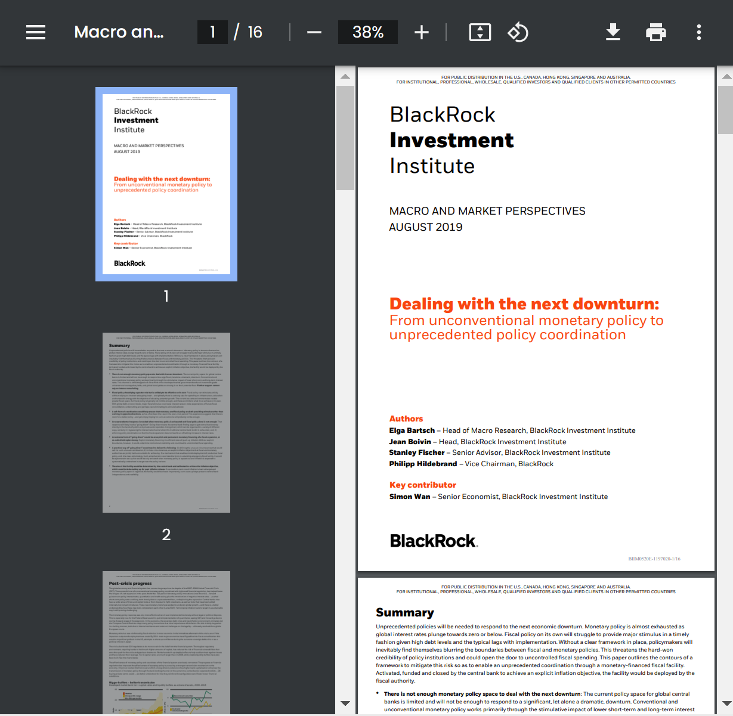Viewport: 733px width, 716px height.
Task: Click the document scroll up arrow
Action: (x=726, y=76)
